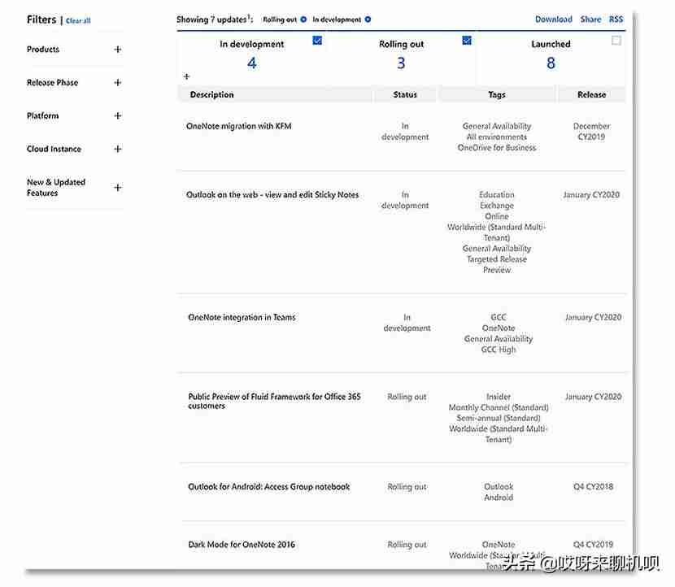
Task: Expand the Release Phase filter
Action: pyautogui.click(x=118, y=83)
